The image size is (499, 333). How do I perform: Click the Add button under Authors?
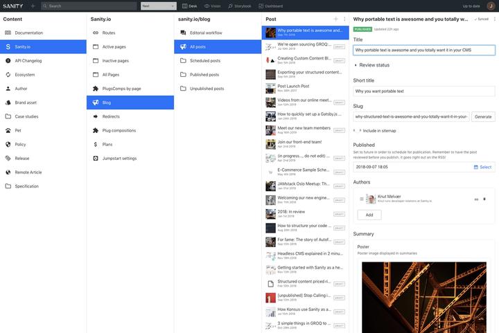[x=369, y=215]
